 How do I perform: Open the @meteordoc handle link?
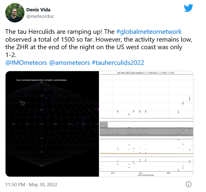point(40,16)
